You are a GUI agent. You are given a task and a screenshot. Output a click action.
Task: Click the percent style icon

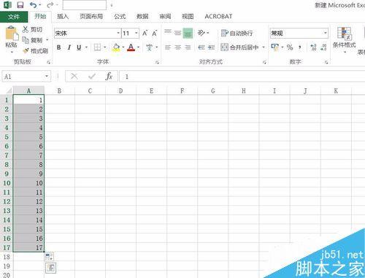(290, 47)
